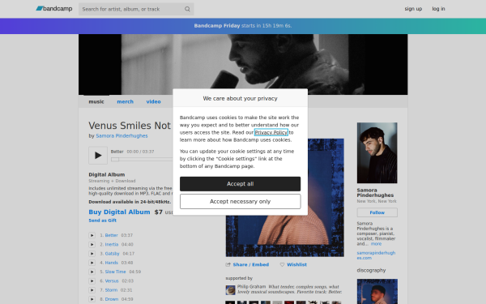Play the album with the large play button
Viewport: 486px width, 304px height.
click(98, 156)
